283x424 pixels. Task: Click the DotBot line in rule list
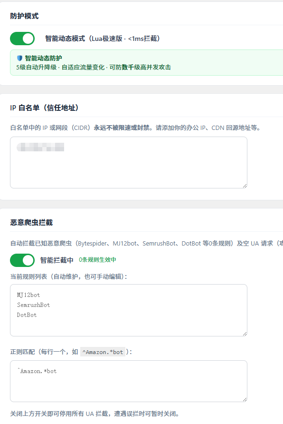point(27,315)
